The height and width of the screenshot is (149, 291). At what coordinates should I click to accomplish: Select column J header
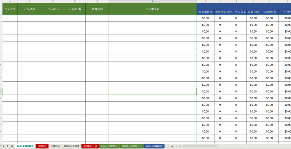pyautogui.click(x=253, y=2)
